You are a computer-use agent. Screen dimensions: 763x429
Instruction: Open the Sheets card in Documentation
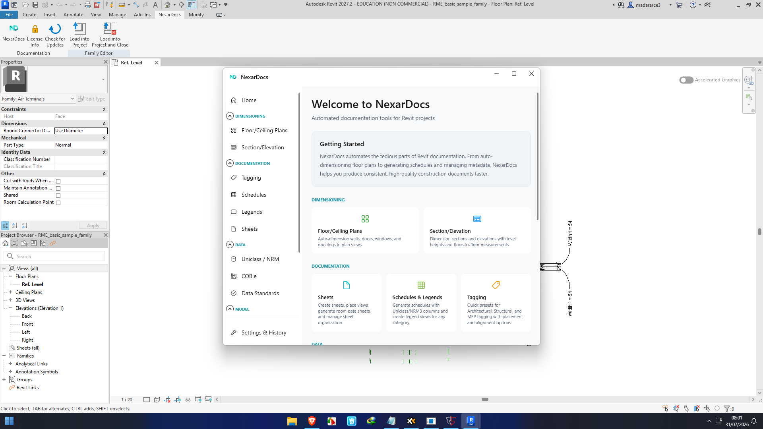click(x=347, y=303)
